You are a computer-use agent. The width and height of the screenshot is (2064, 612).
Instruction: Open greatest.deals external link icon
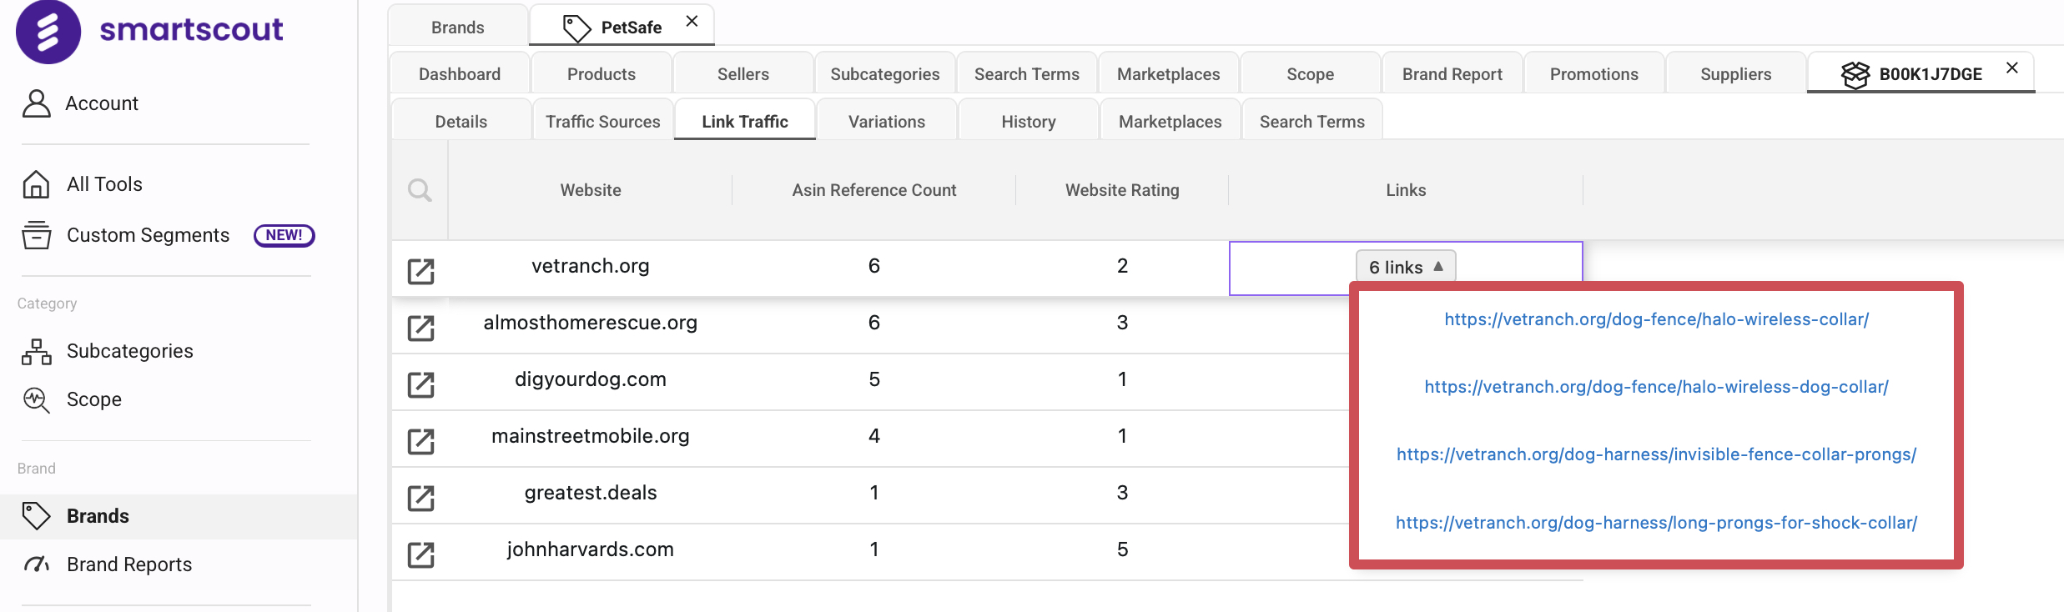[420, 498]
